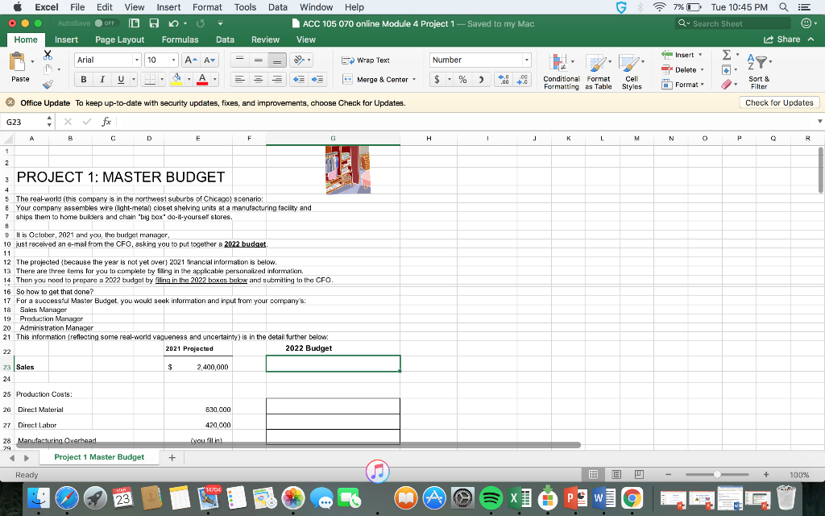
Task: Add a new sheet with the plus button
Action: 172,456
